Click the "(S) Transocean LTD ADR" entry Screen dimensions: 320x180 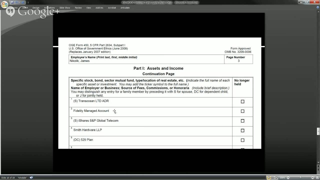(x=91, y=101)
